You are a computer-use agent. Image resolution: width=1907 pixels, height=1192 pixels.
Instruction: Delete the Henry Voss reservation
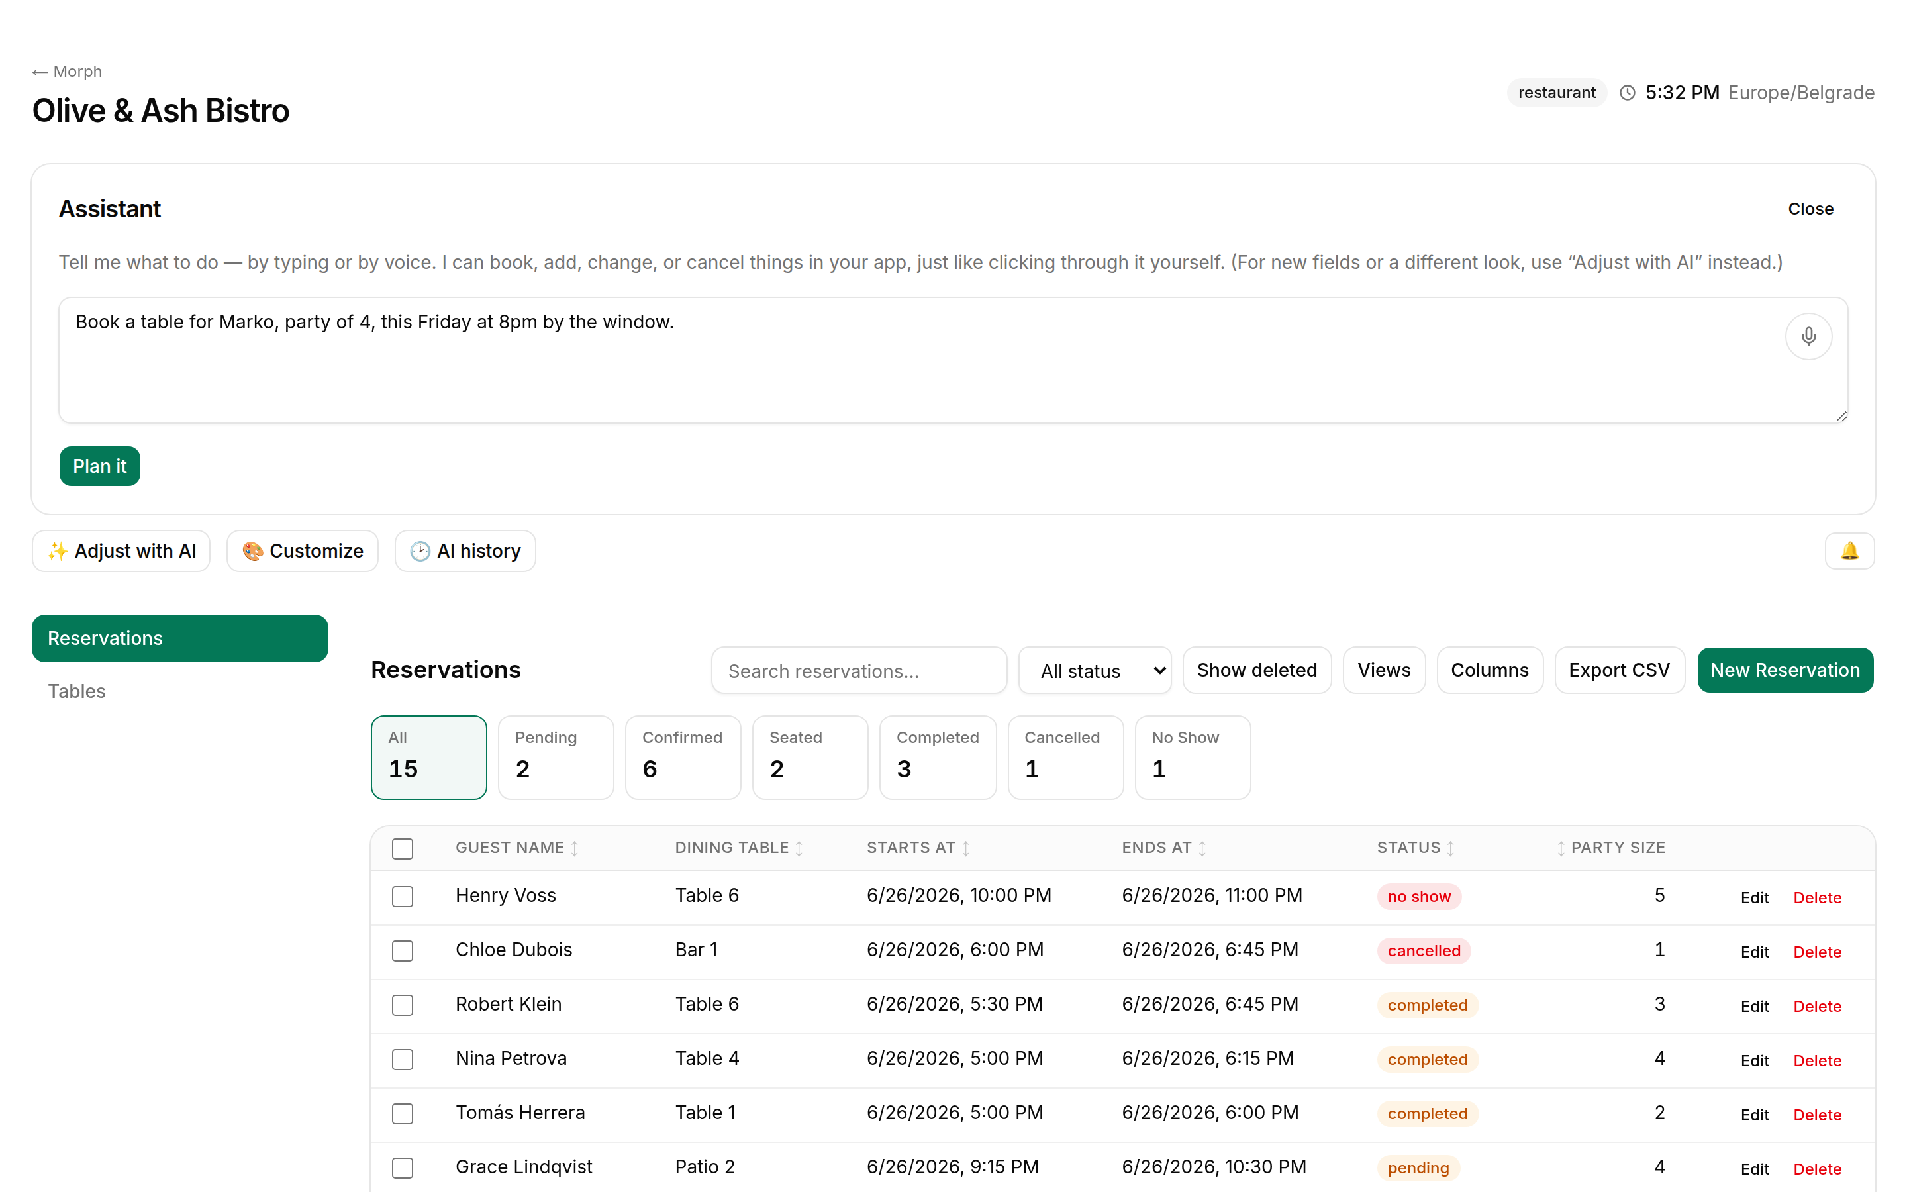click(1817, 898)
